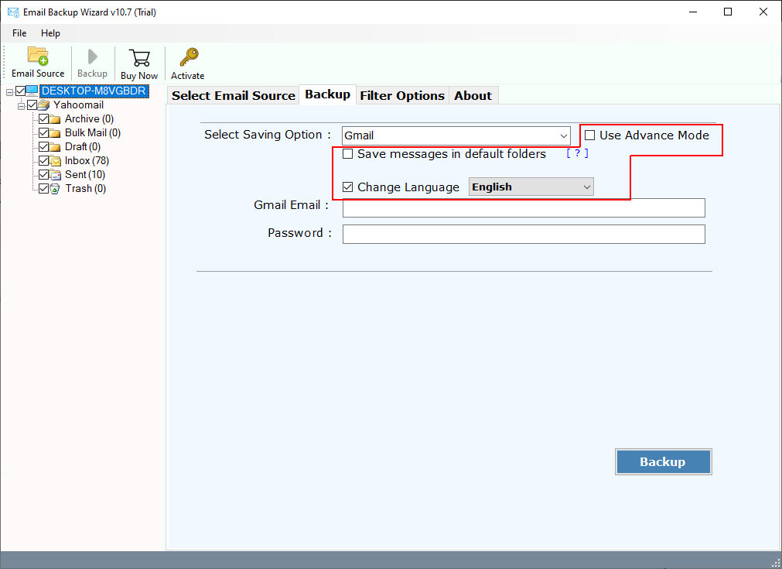Open the [ ? ] help link
Viewport: 782px width, 569px height.
[577, 153]
